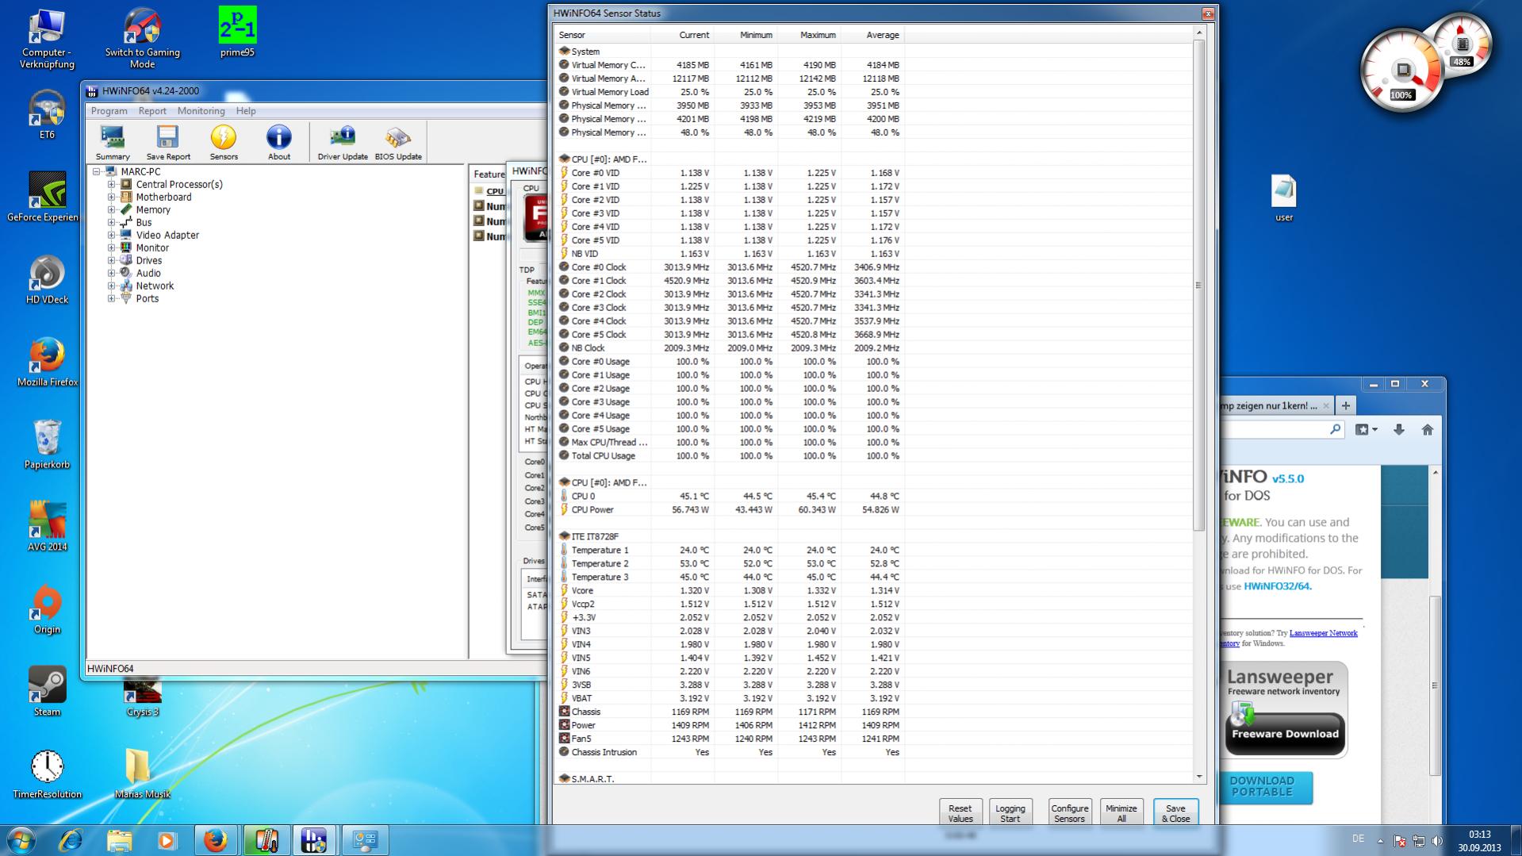
Task: Click the Logging Start button
Action: pyautogui.click(x=1010, y=813)
